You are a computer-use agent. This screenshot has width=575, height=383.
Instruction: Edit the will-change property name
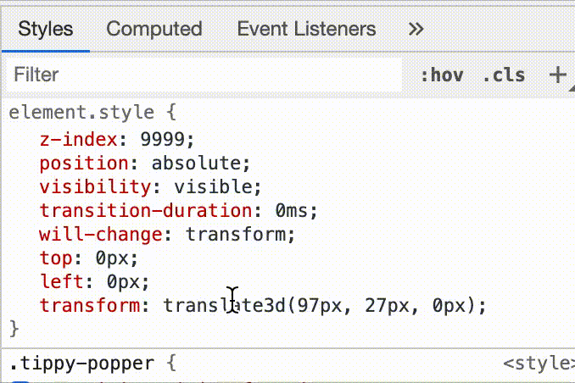click(x=101, y=235)
